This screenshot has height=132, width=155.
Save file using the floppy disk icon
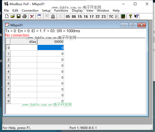coord(19,16)
